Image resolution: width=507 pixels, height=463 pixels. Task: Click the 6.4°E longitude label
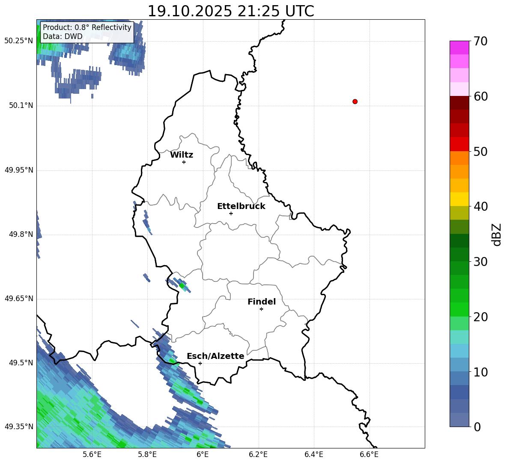pyautogui.click(x=313, y=454)
